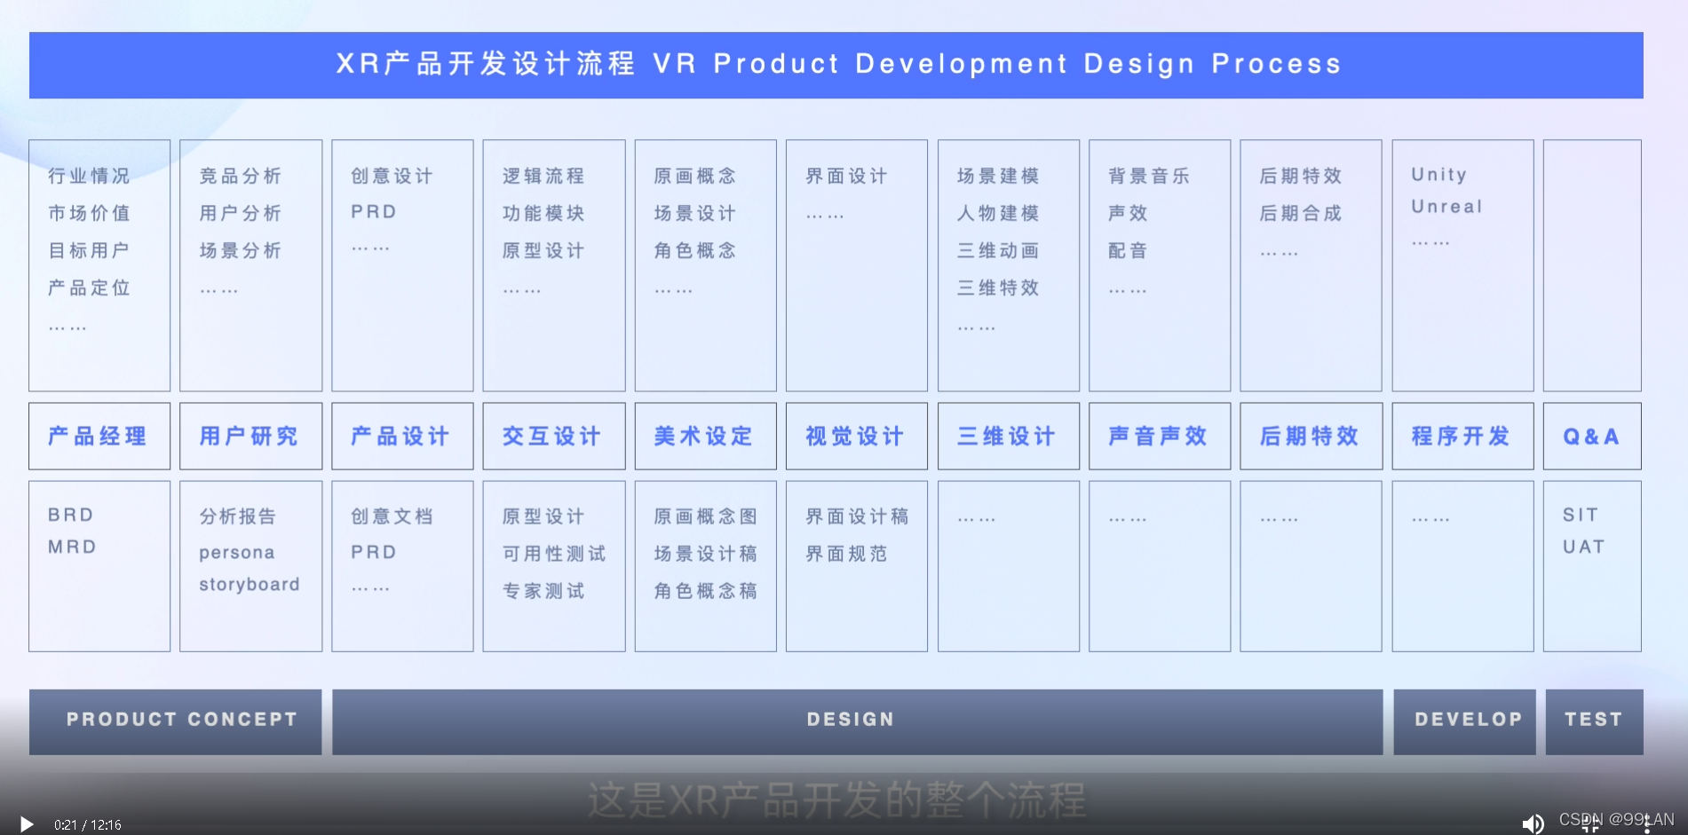Click the PRODUCT CONCEPT phase bar

[x=176, y=721]
